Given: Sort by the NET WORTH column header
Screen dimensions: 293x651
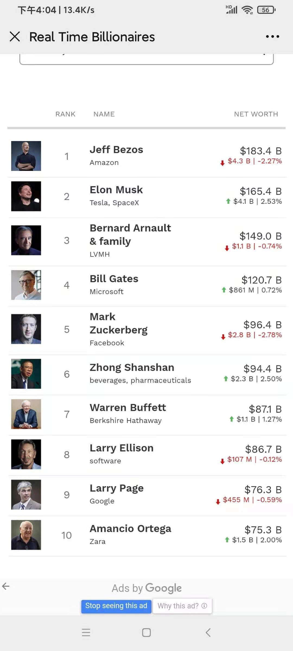Looking at the screenshot, I should coord(256,114).
